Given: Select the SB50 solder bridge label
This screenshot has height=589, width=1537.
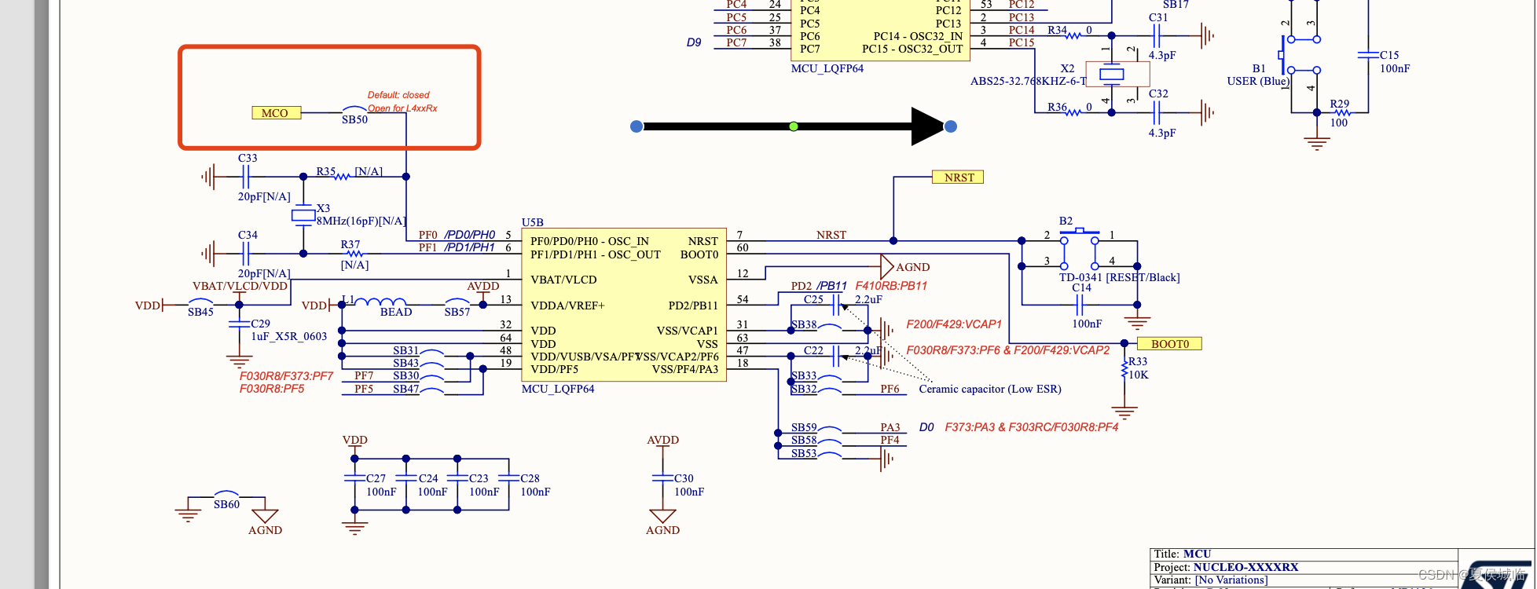Looking at the screenshot, I should click(354, 119).
